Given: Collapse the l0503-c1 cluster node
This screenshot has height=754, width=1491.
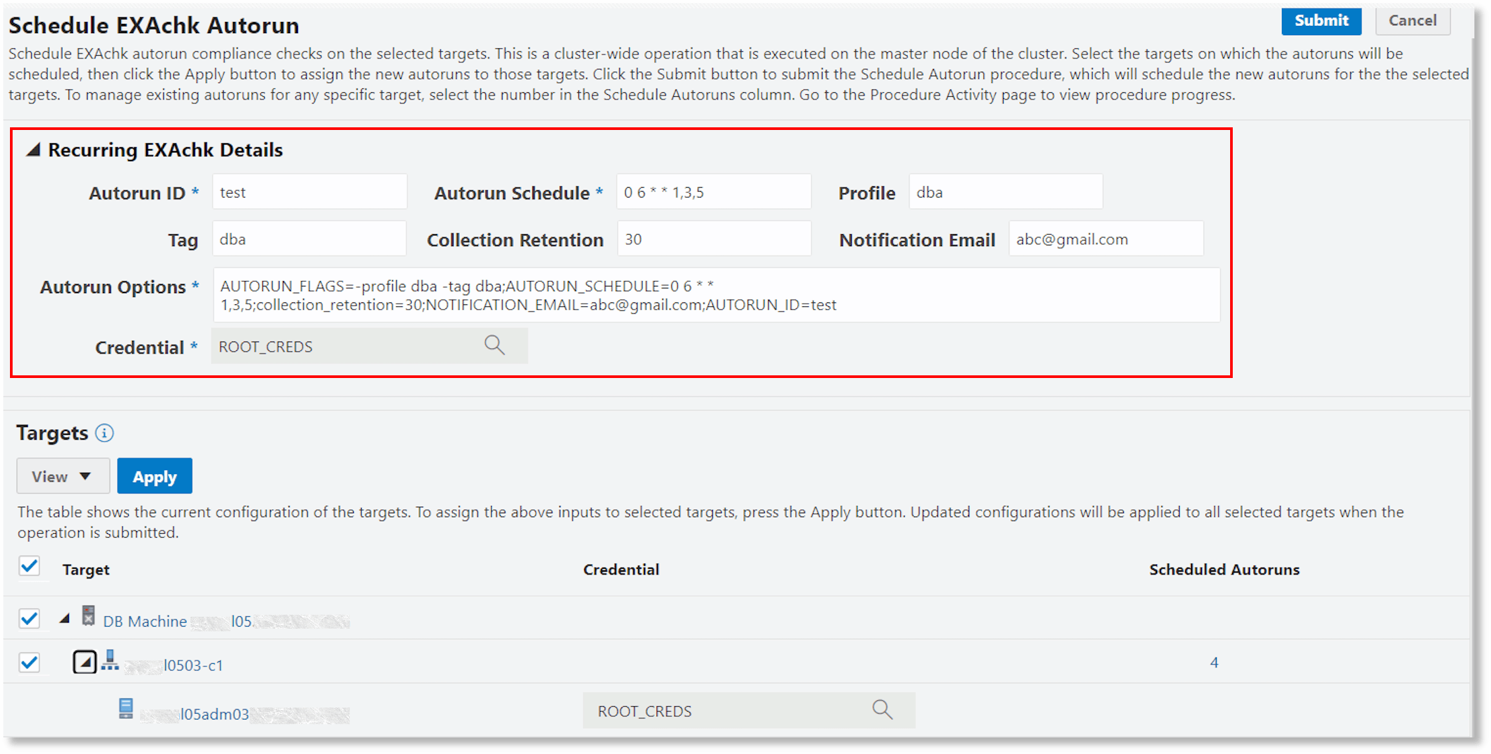Looking at the screenshot, I should pyautogui.click(x=84, y=662).
